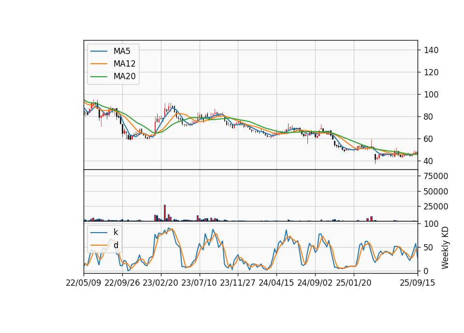Click the Weekly KD axis title
The image size is (464, 333).
coord(445,248)
